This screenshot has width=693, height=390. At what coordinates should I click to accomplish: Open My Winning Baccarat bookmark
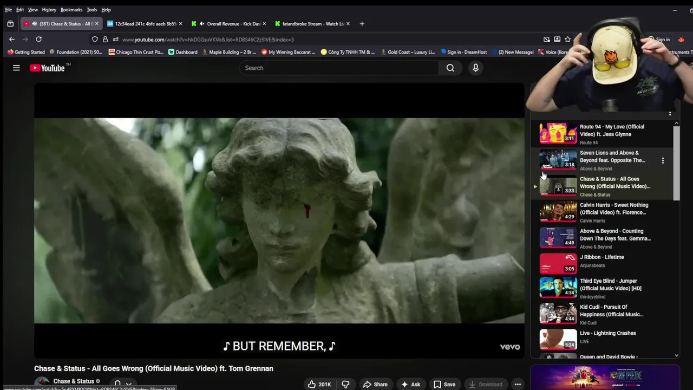click(288, 52)
